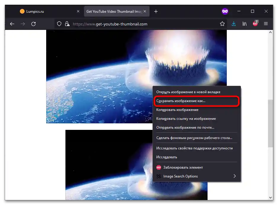Minimize the Firefox window
This screenshot has height=205, width=278.
239,11
